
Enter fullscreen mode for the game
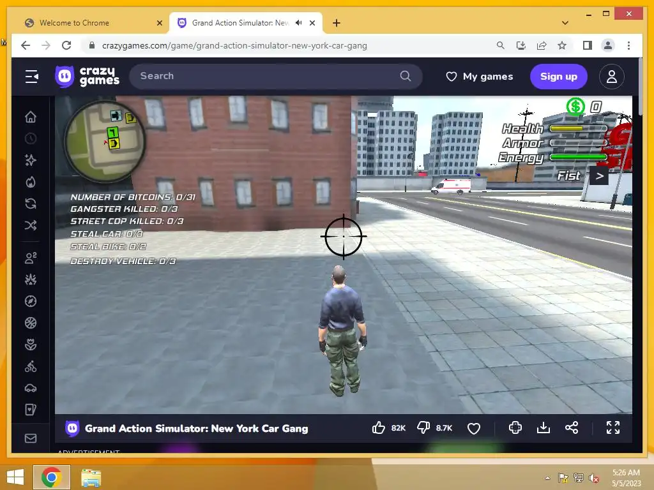point(612,427)
